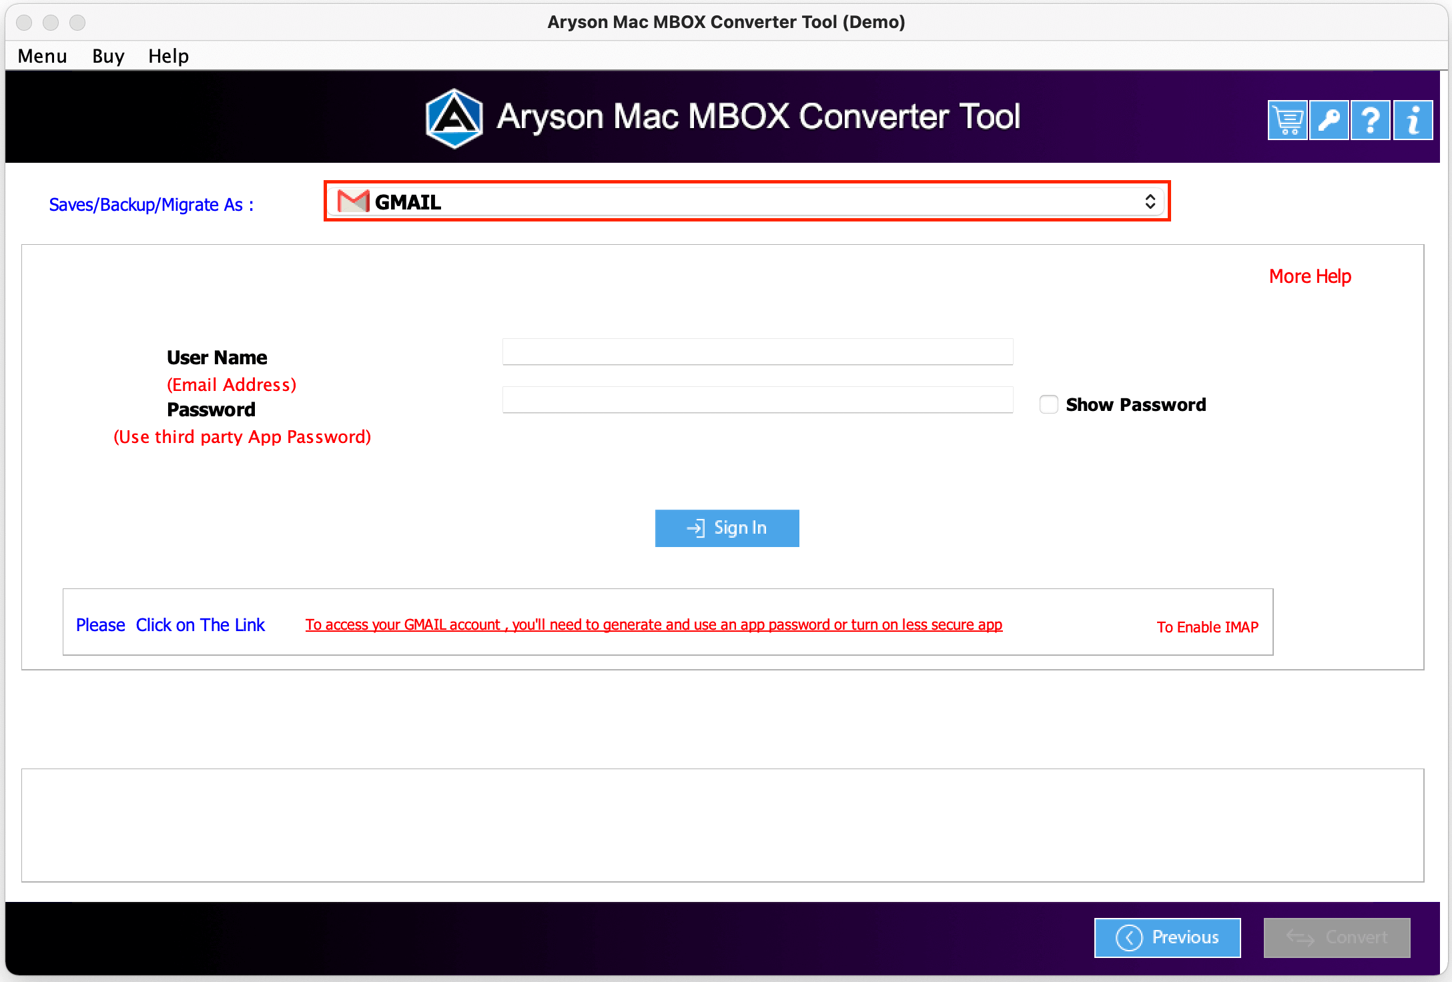Viewport: 1452px width, 982px height.
Task: Click the 'Password' label
Action: pyautogui.click(x=211, y=410)
